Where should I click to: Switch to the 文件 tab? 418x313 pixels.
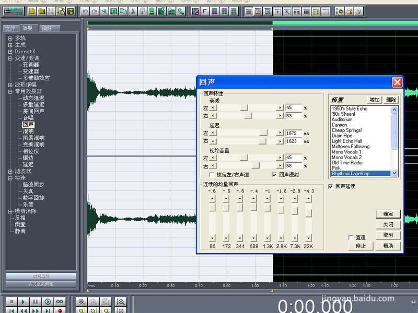[10, 28]
